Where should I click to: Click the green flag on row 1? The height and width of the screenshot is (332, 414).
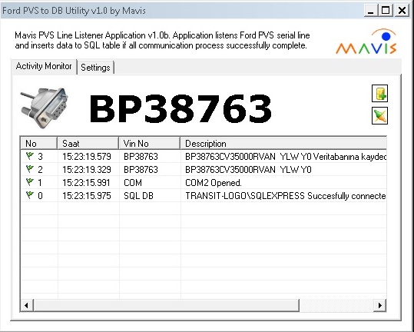tap(30, 182)
